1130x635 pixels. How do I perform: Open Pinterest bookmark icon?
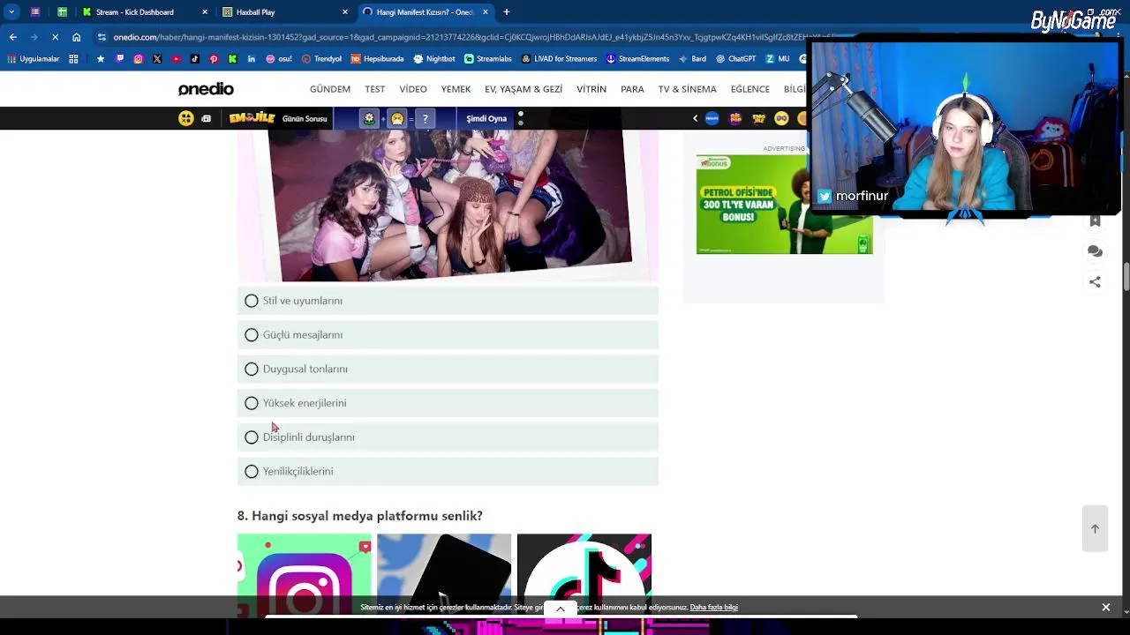click(x=214, y=59)
